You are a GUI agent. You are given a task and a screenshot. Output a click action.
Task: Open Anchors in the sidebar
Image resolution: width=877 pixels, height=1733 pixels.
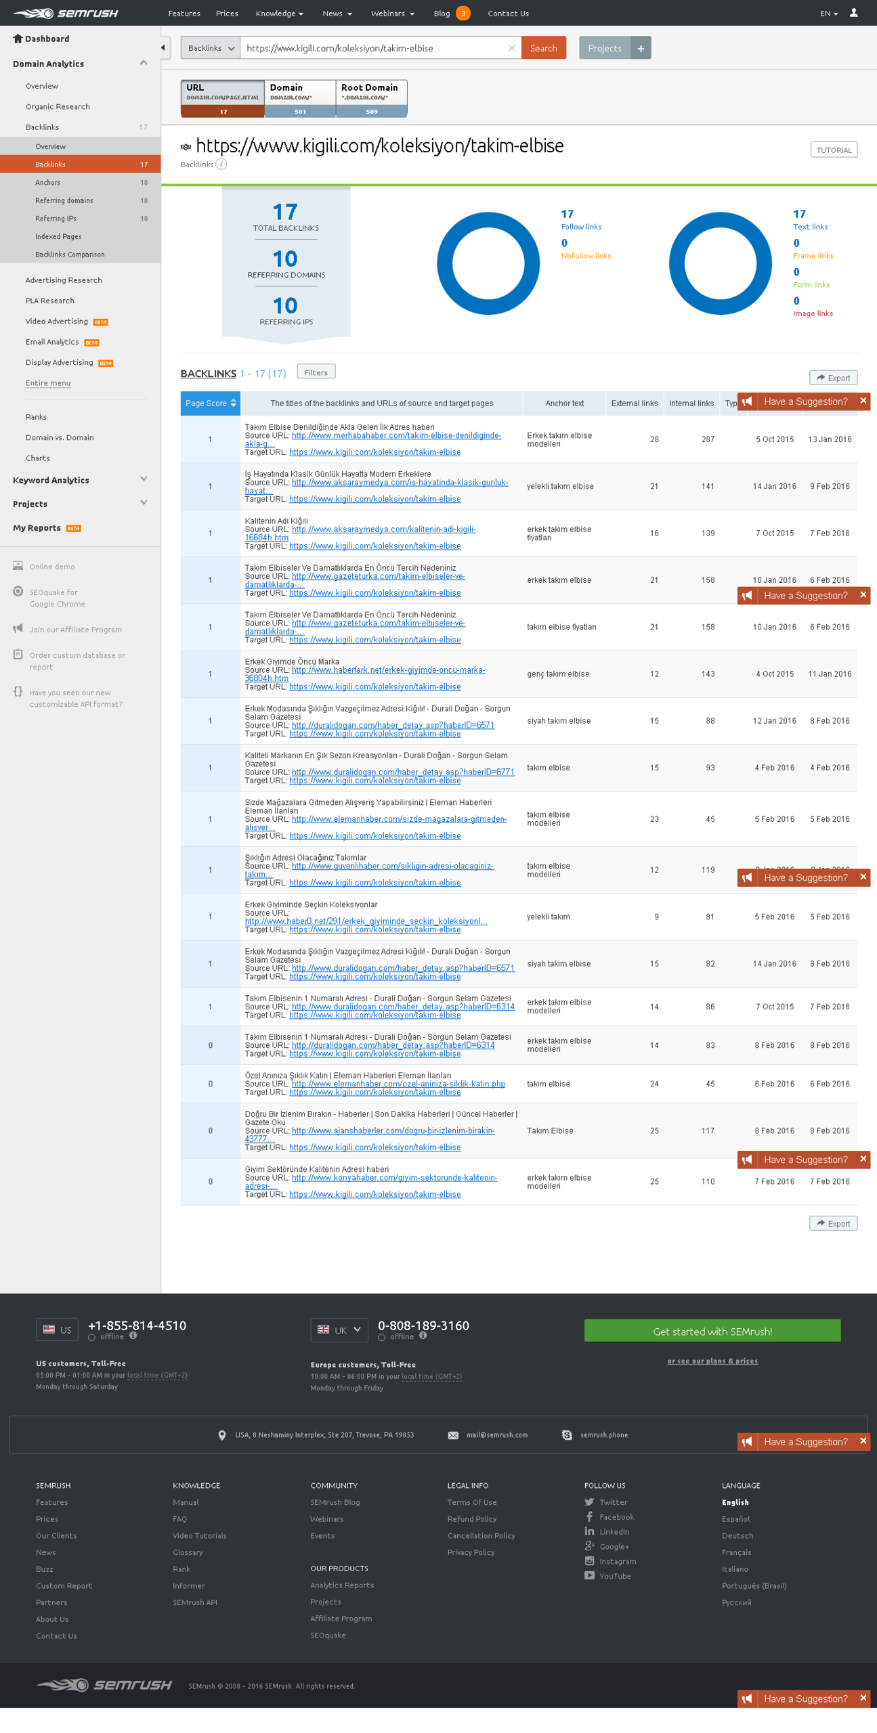[x=81, y=182]
